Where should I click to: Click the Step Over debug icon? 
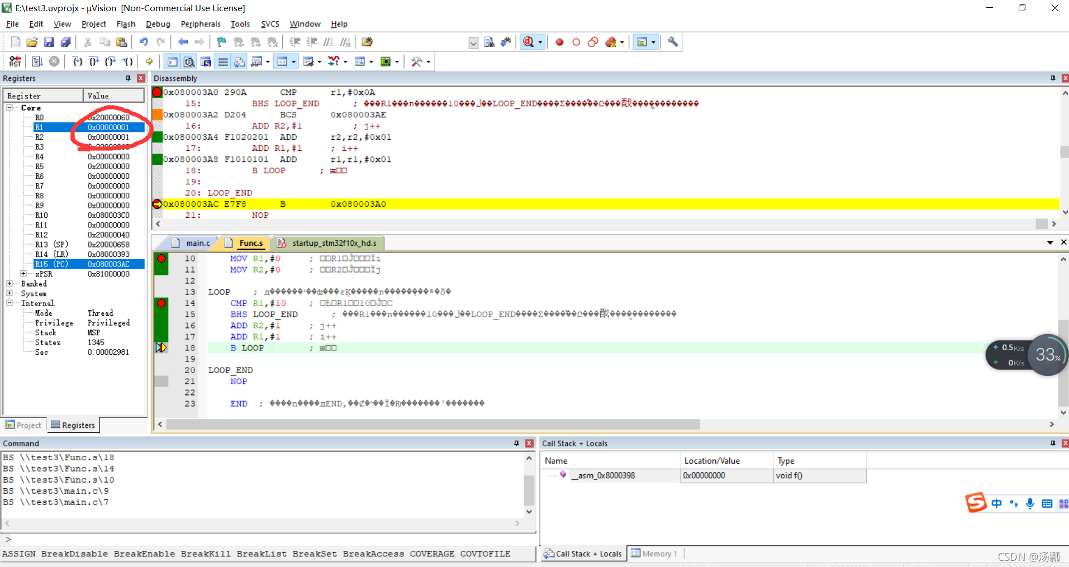click(x=94, y=61)
